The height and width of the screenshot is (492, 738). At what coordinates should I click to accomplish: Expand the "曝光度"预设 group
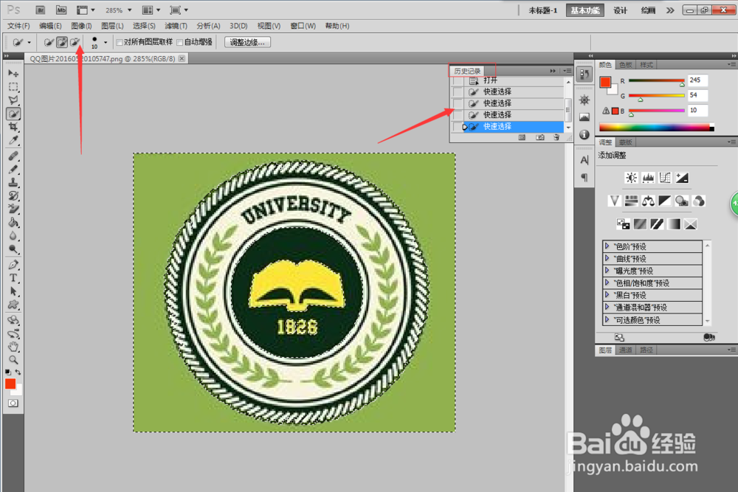click(607, 271)
